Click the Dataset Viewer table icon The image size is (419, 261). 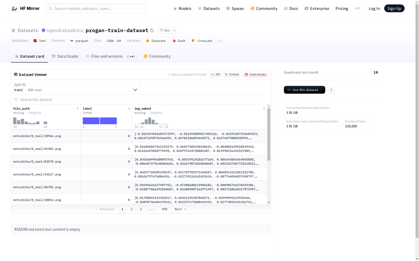pyautogui.click(x=16, y=74)
